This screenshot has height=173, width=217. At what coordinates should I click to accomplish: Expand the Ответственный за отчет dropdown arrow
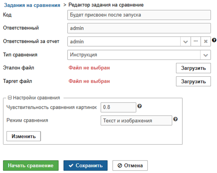185,41
